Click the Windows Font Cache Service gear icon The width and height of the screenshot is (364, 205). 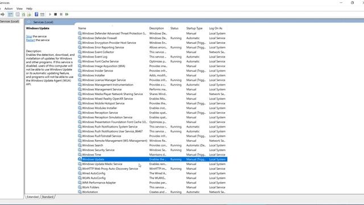(80, 61)
